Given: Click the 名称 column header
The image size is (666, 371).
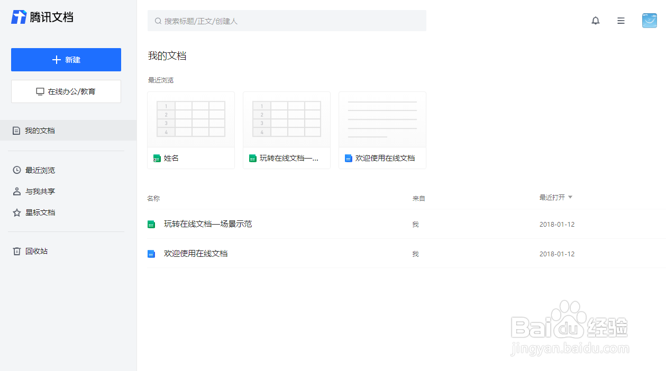Looking at the screenshot, I should click(x=153, y=199).
